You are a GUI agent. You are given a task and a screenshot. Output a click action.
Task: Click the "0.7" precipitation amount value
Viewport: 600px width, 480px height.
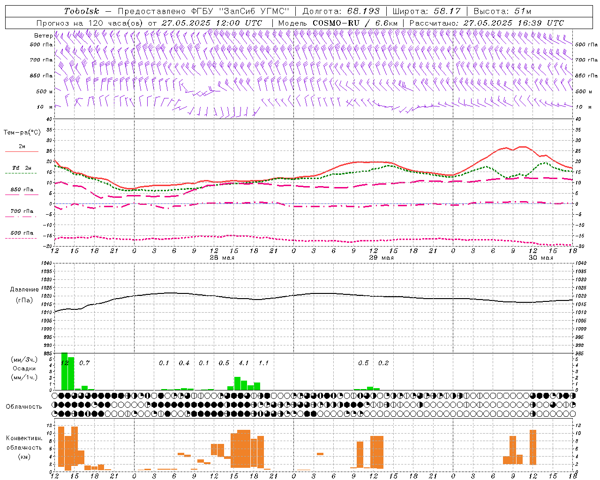[84, 363]
